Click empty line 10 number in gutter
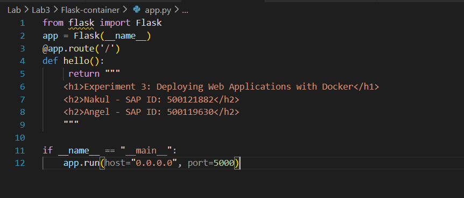 click(20, 137)
